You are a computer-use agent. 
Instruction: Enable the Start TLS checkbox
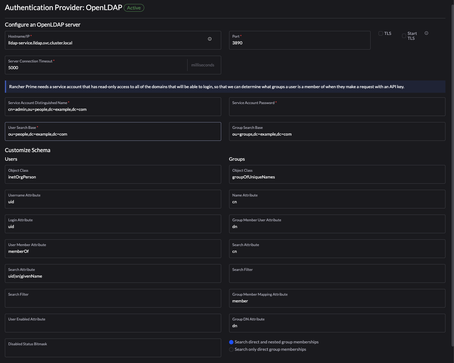click(404, 36)
